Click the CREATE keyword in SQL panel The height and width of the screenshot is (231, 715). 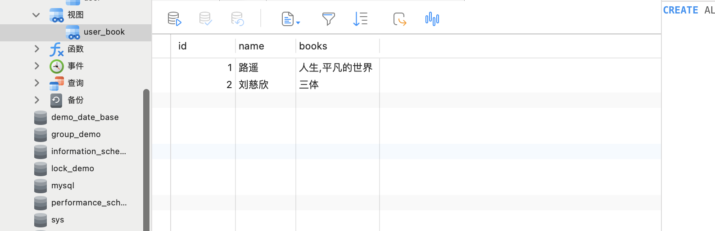pos(680,10)
